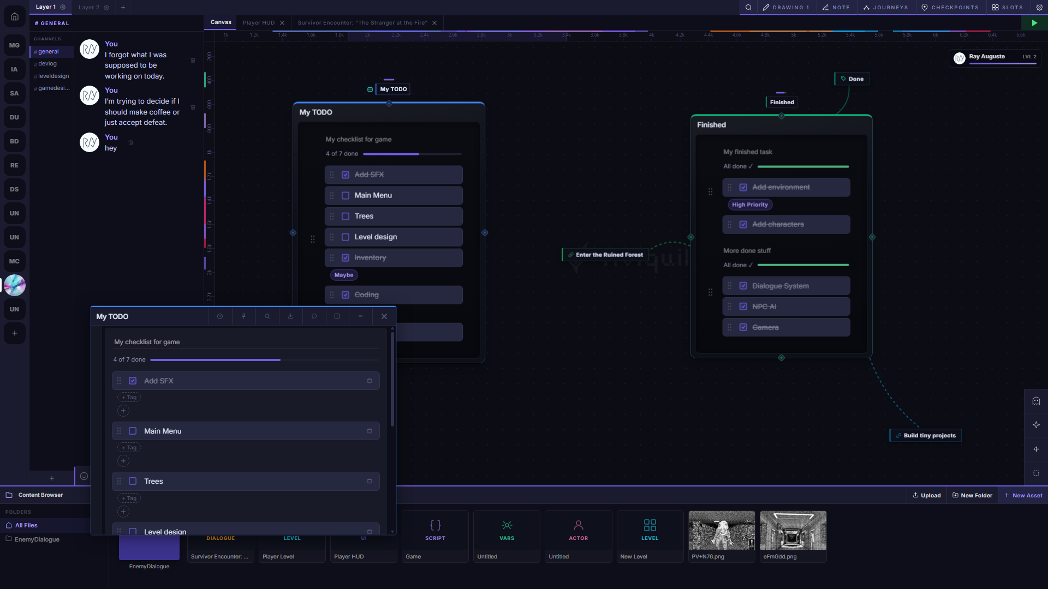Check Level design in the canvas My TODO node
Viewport: 1048px width, 589px height.
pyautogui.click(x=346, y=237)
